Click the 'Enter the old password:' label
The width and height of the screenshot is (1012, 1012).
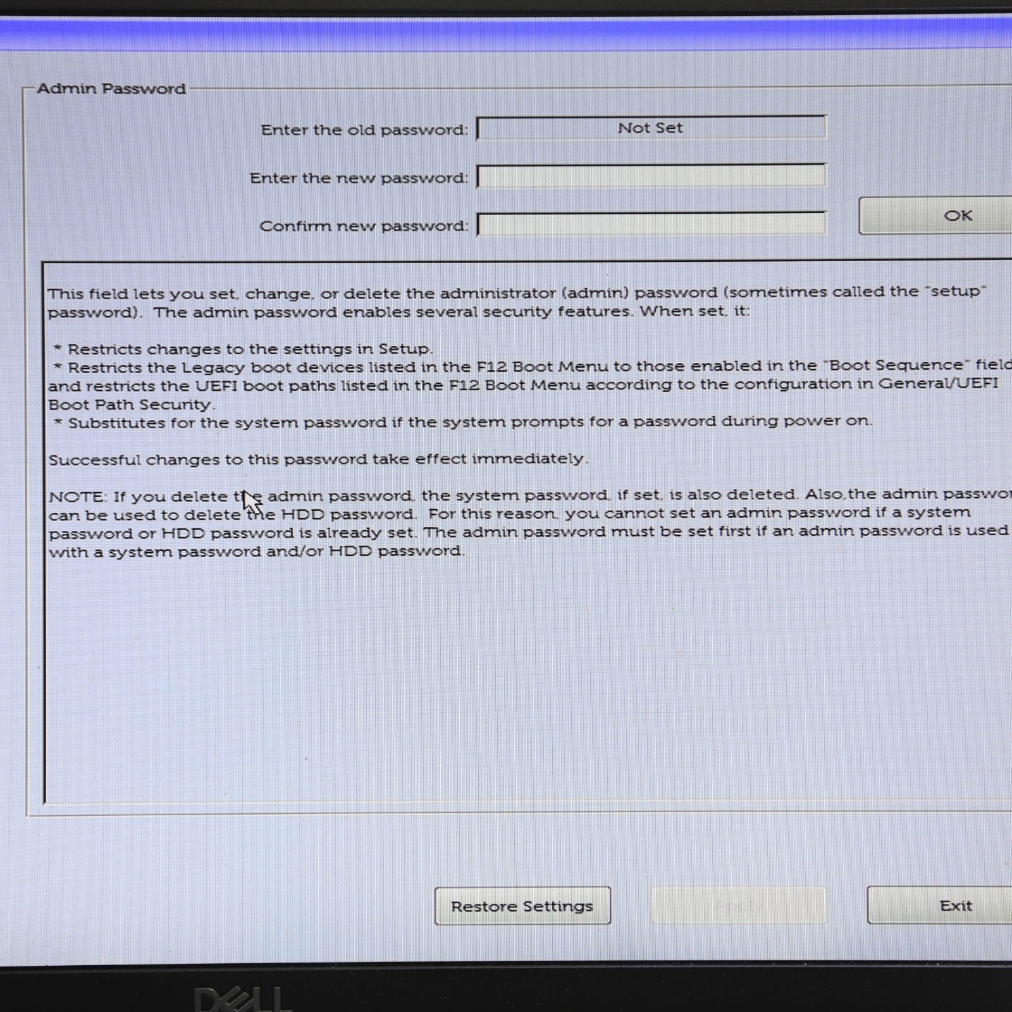(x=364, y=130)
